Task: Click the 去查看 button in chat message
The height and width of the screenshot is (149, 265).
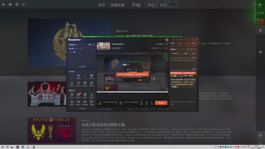Action: point(175,87)
